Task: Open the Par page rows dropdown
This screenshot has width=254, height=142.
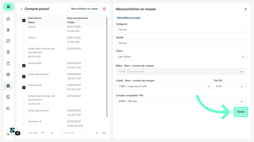Action: tap(47, 133)
